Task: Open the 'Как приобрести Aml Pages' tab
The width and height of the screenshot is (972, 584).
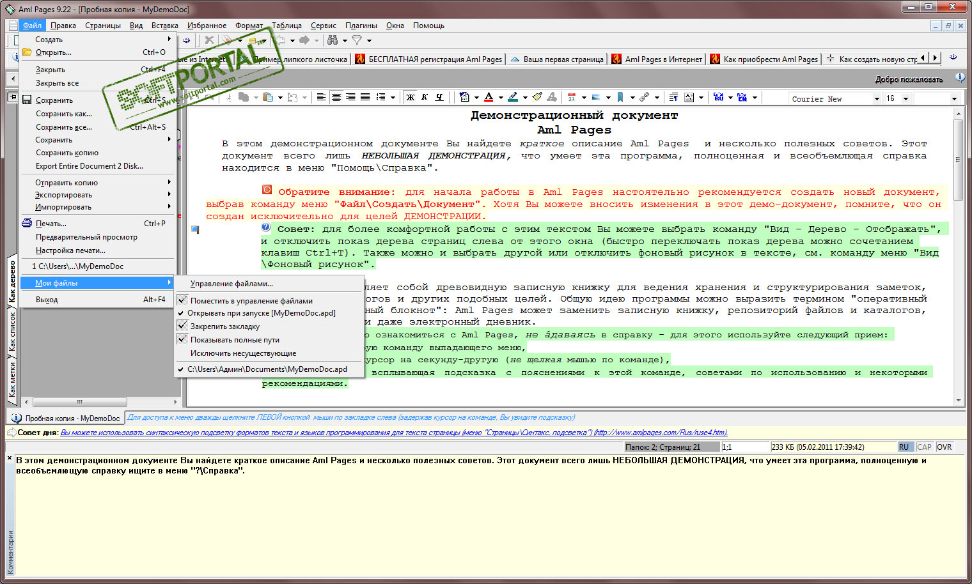Action: pyautogui.click(x=764, y=59)
